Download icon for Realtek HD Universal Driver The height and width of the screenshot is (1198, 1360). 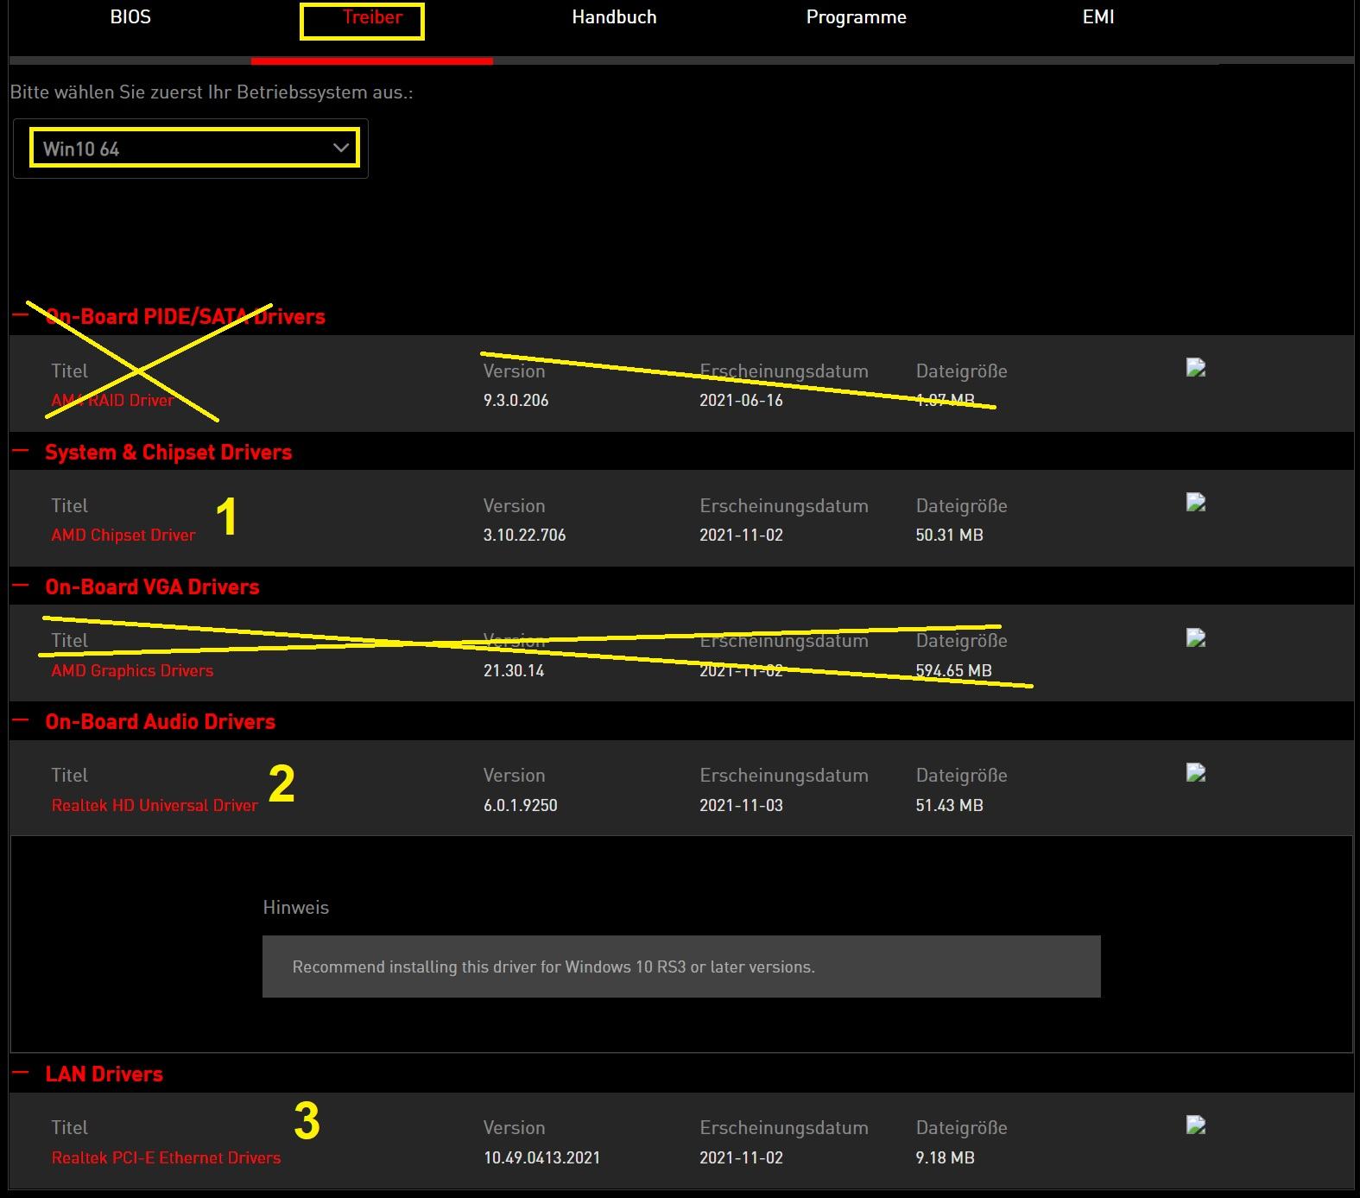pyautogui.click(x=1196, y=772)
